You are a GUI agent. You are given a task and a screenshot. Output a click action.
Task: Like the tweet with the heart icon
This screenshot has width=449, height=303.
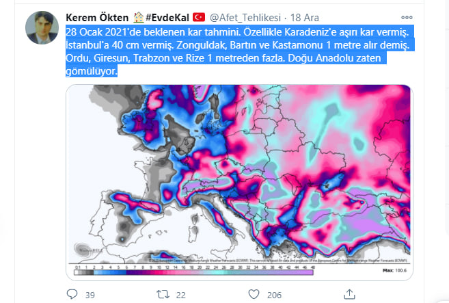254,294
